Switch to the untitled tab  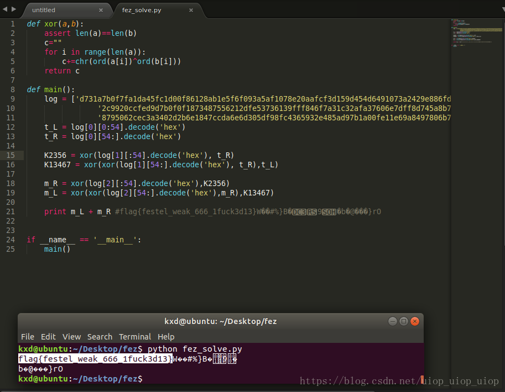(44, 10)
